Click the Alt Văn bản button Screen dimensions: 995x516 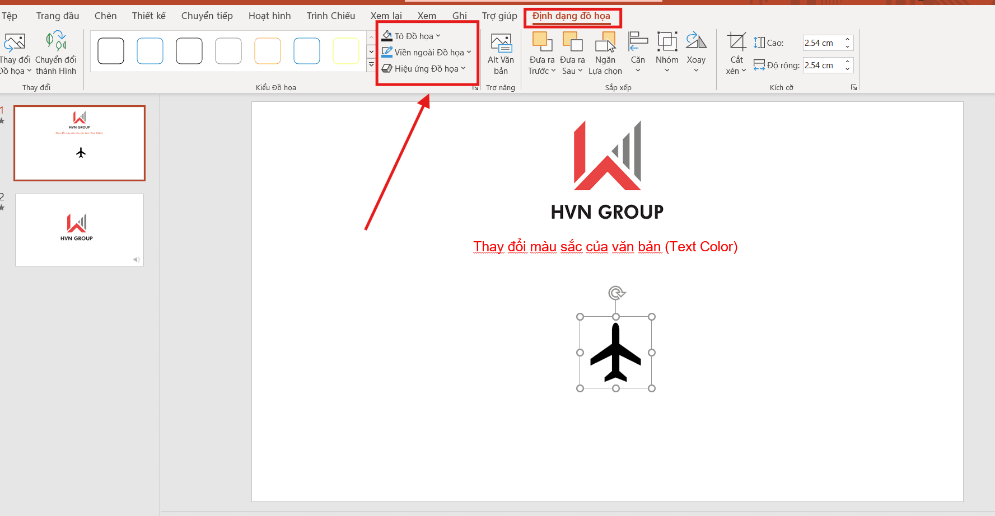point(501,54)
